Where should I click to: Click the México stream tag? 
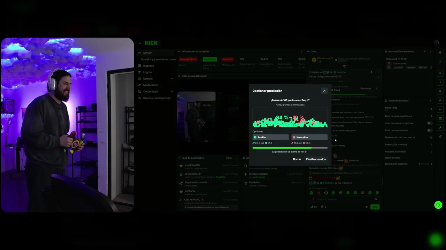tap(423, 67)
